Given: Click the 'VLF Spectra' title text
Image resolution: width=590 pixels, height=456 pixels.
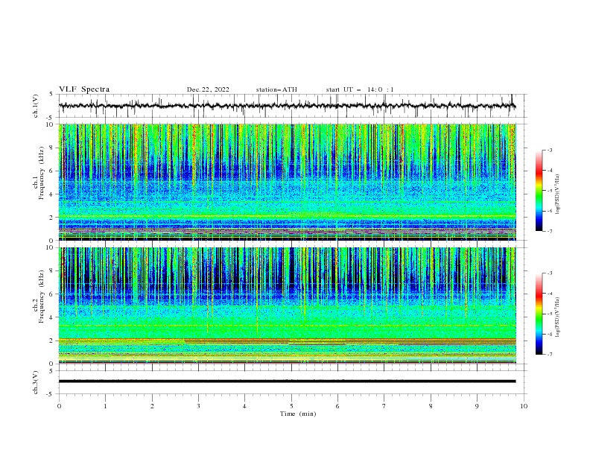Looking at the screenshot, I should (84, 89).
